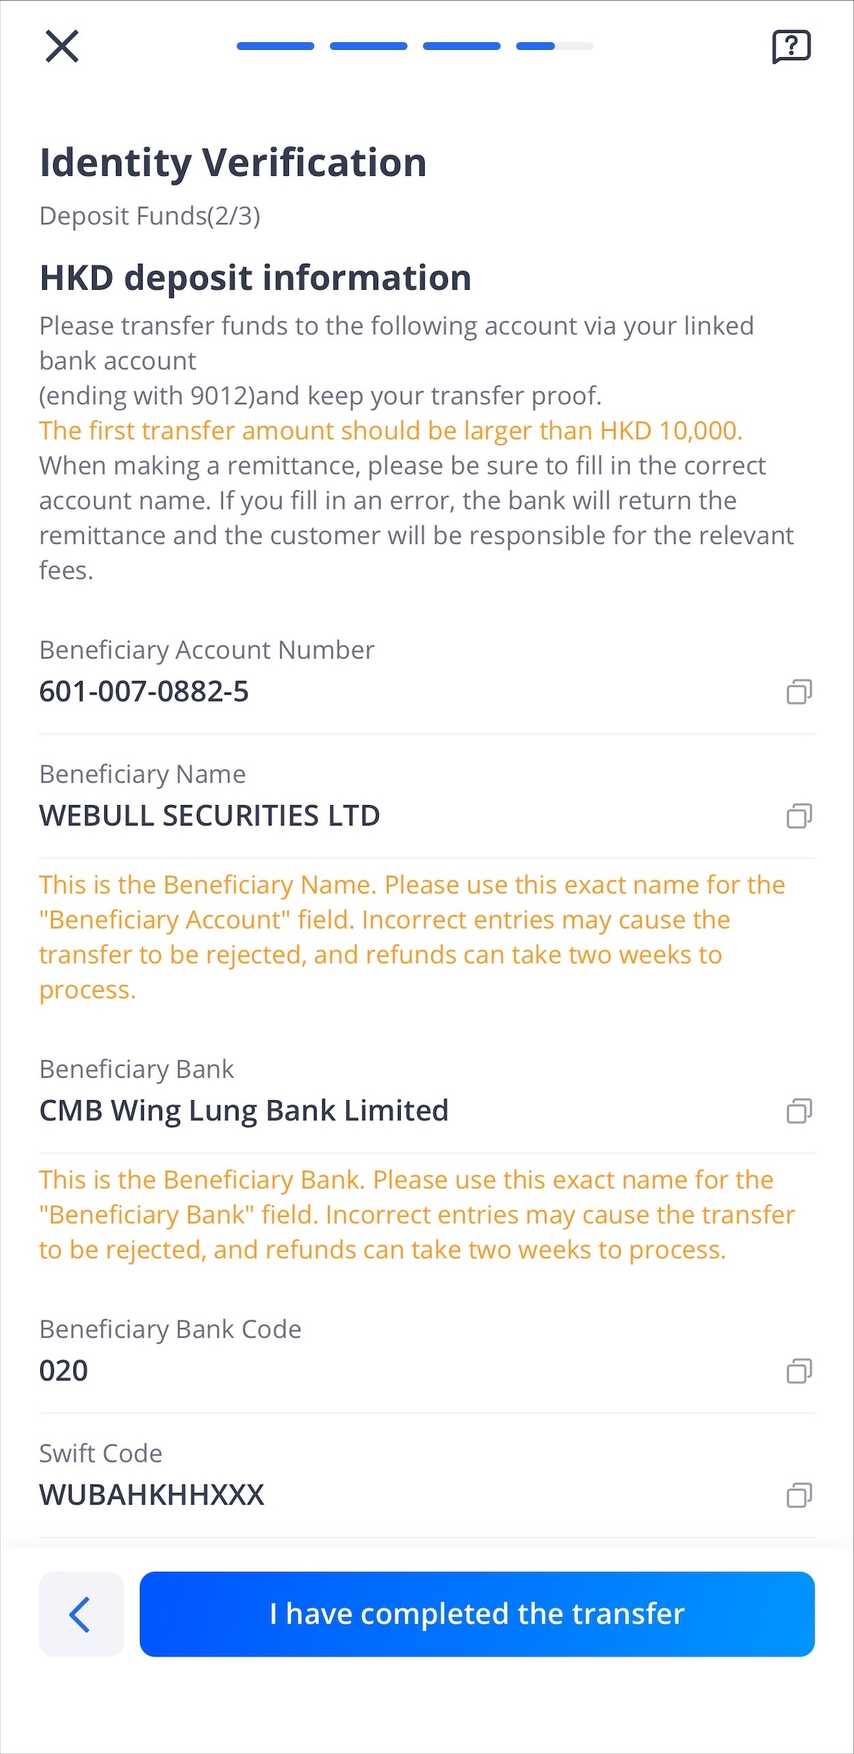Click the third progress step segment

tap(462, 46)
